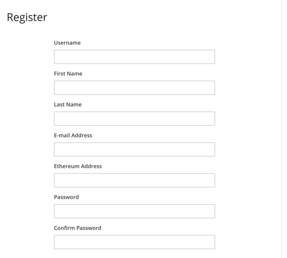Viewport: 287px width, 258px height.
Task: Click into the E-mail Address field
Action: click(134, 149)
